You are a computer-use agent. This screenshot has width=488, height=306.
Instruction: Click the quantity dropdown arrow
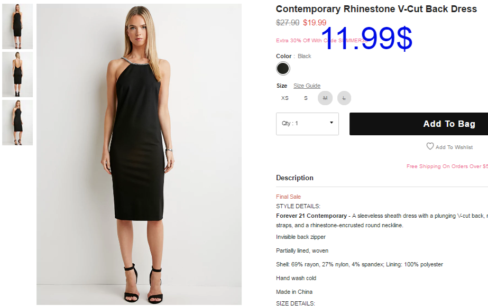332,123
